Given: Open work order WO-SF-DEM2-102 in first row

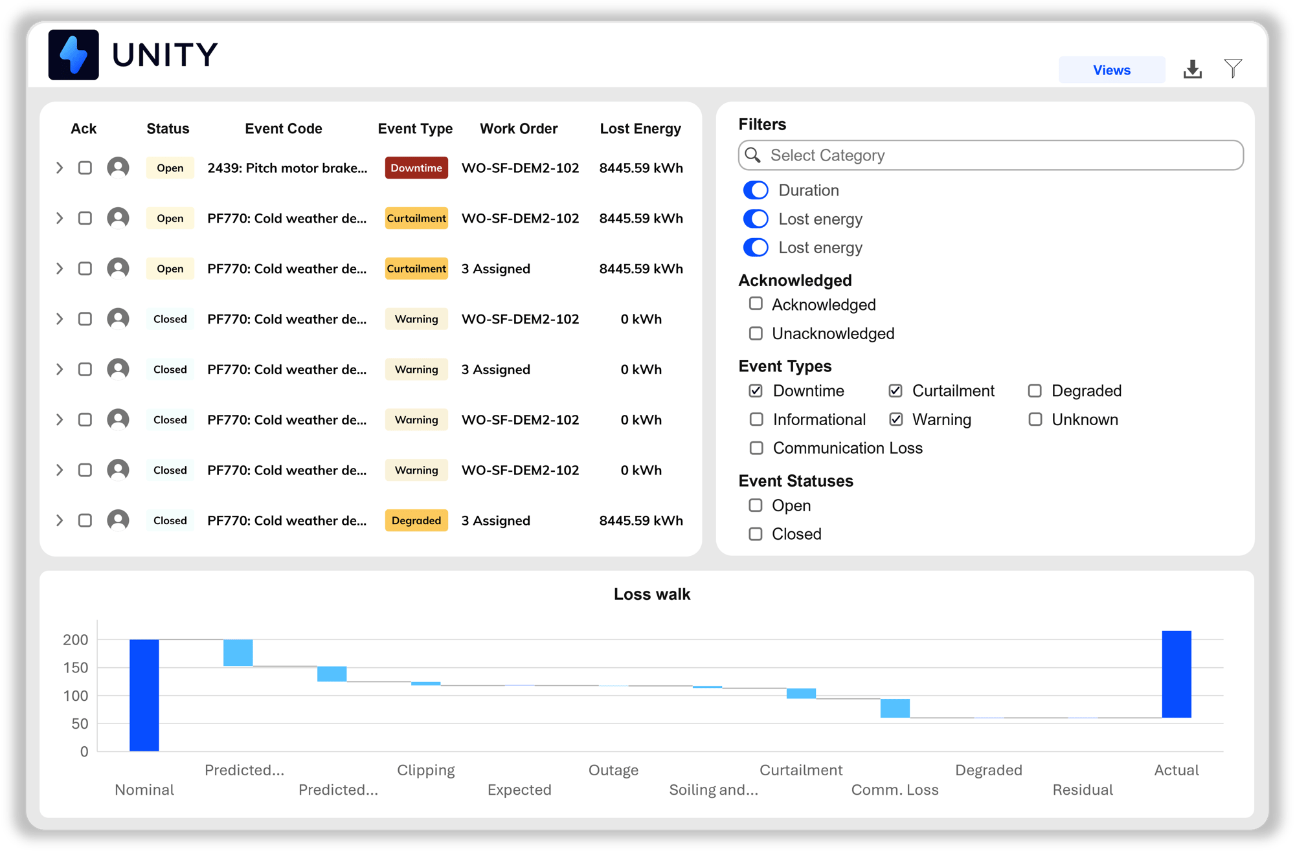Looking at the screenshot, I should tap(520, 168).
